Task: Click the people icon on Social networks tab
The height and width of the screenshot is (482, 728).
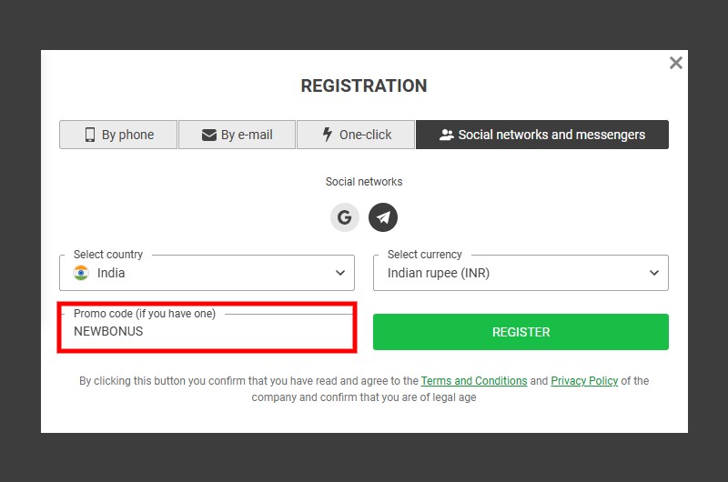Action: tap(446, 135)
